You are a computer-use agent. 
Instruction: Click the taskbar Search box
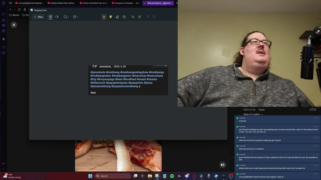click(x=113, y=176)
